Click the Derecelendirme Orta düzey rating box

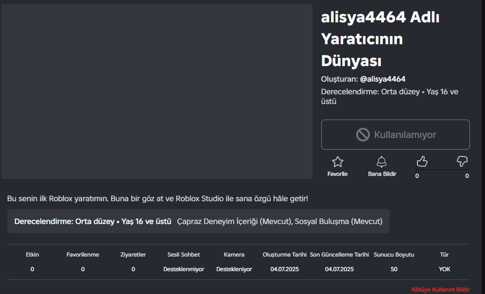(198, 221)
